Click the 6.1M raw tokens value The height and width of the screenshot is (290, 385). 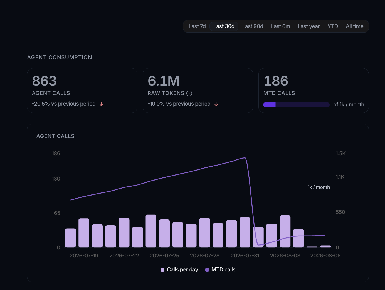(164, 81)
